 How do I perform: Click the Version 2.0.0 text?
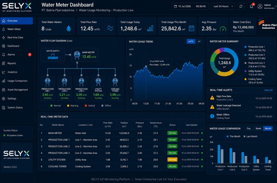point(10,167)
